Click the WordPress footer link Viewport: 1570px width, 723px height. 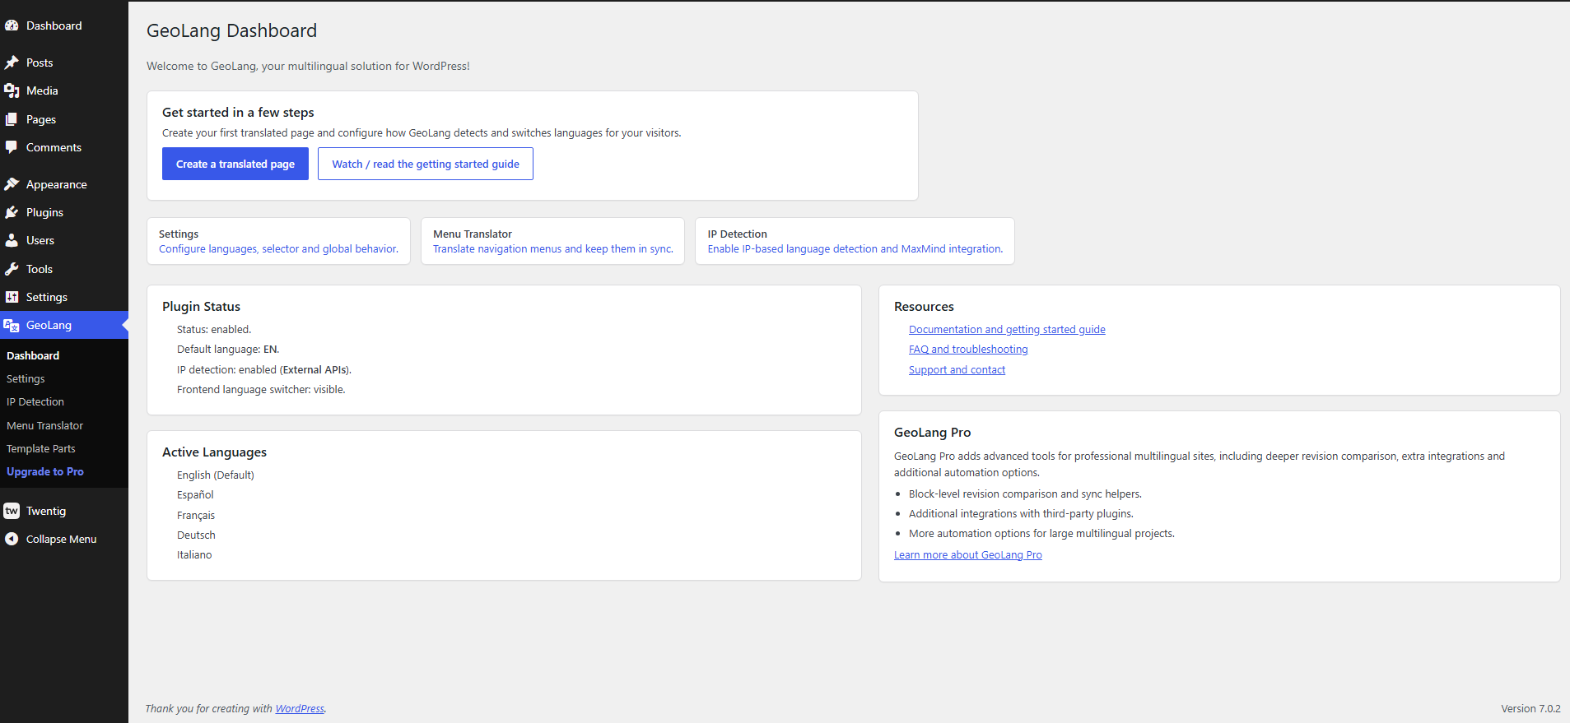tap(300, 708)
